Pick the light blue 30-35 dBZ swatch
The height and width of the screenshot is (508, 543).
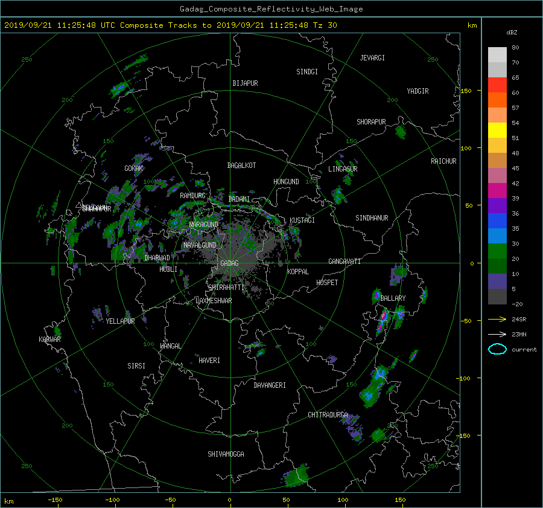pos(497,236)
